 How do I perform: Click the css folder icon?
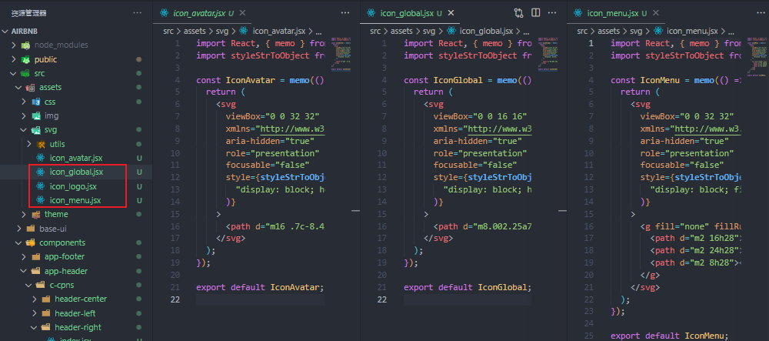[x=36, y=102]
